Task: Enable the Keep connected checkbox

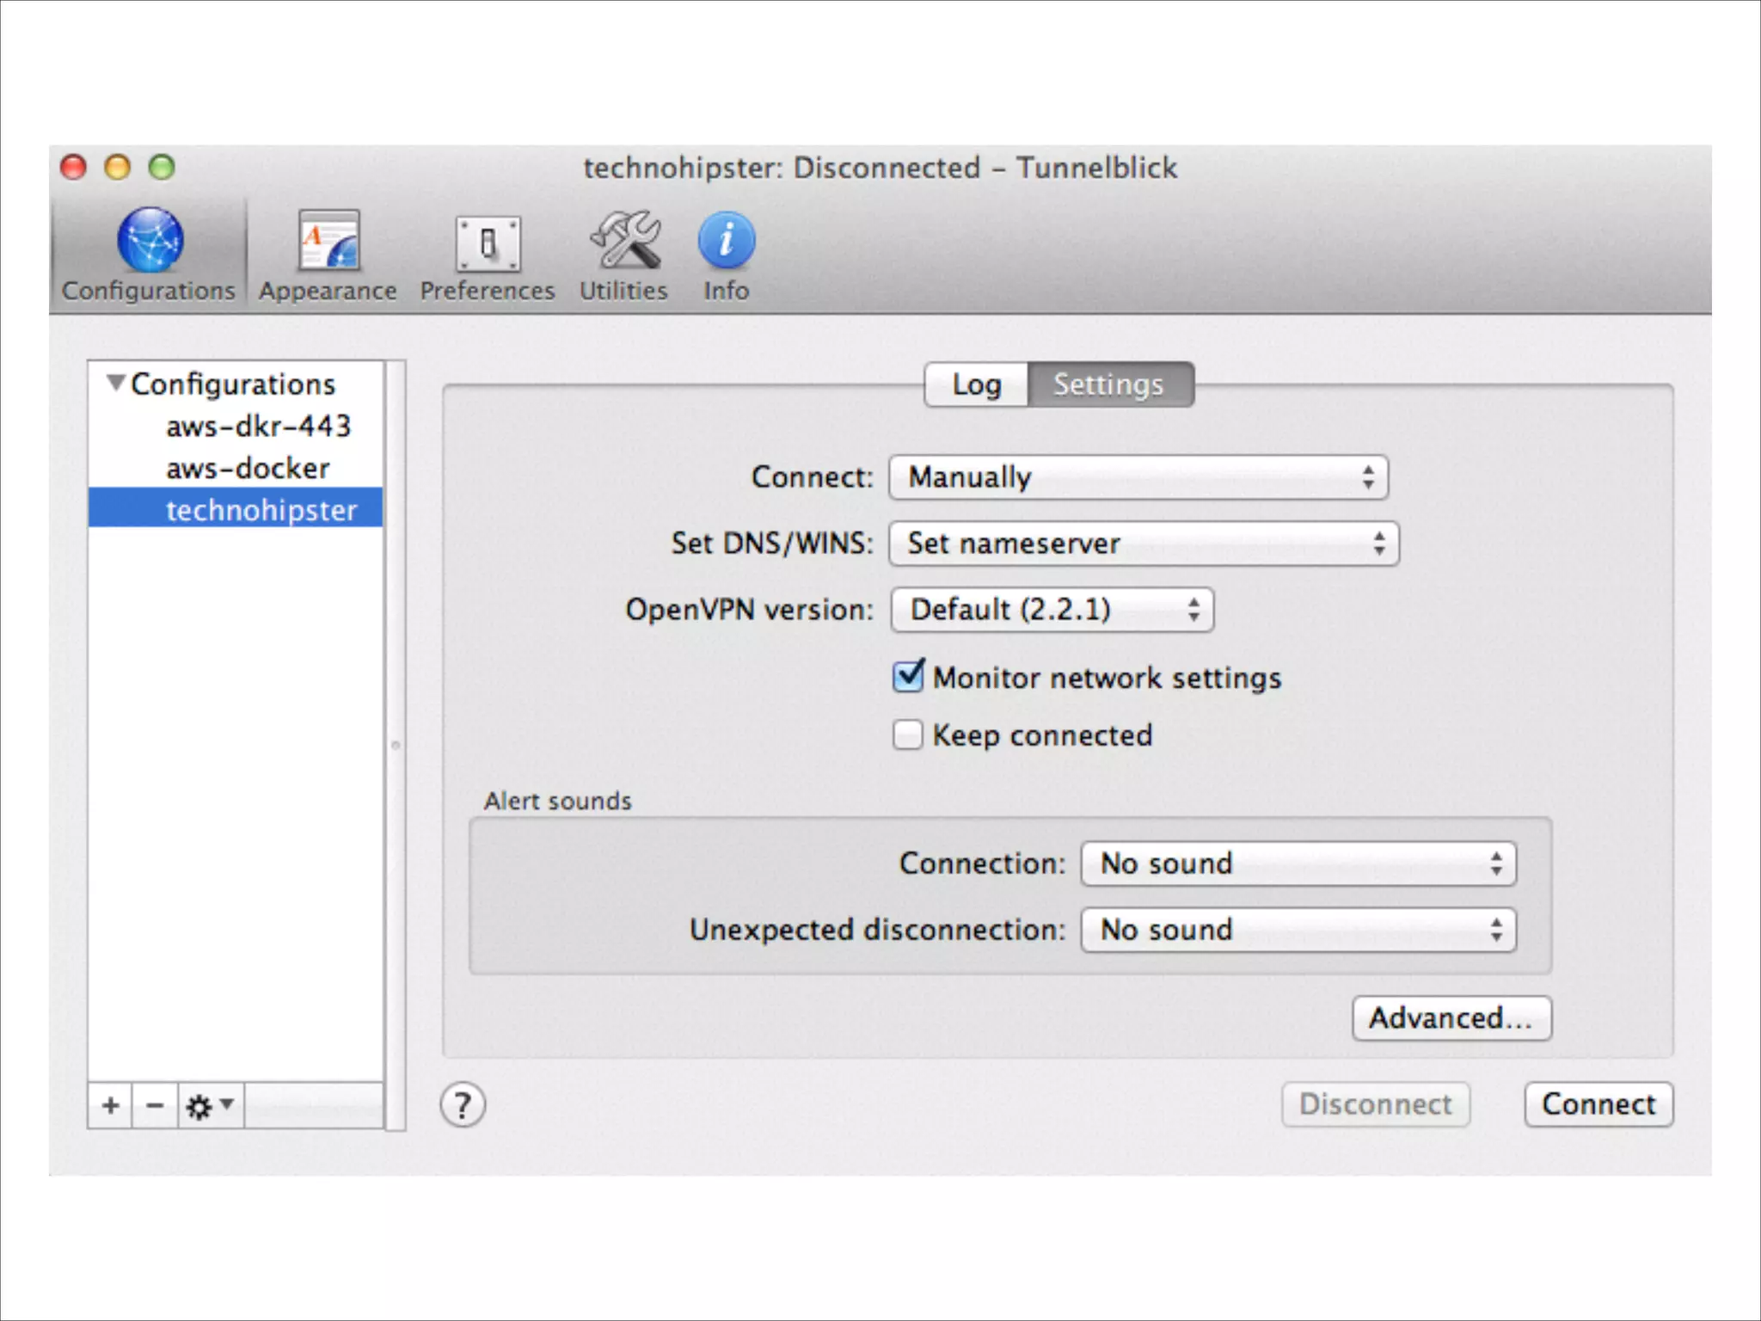Action: point(908,735)
